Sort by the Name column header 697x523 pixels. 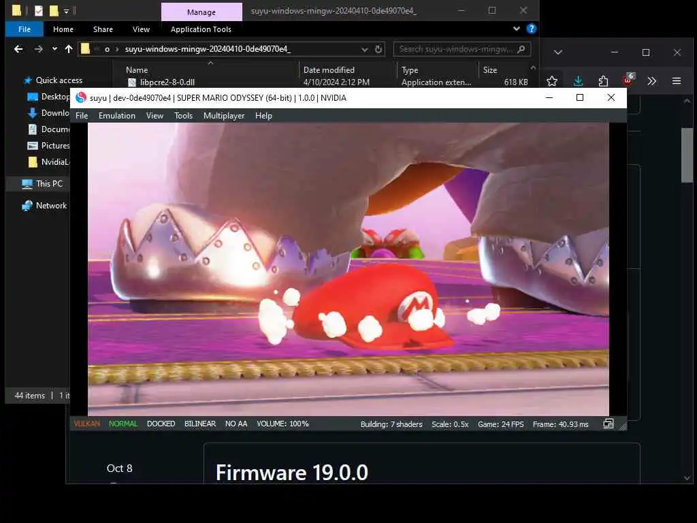coord(136,70)
